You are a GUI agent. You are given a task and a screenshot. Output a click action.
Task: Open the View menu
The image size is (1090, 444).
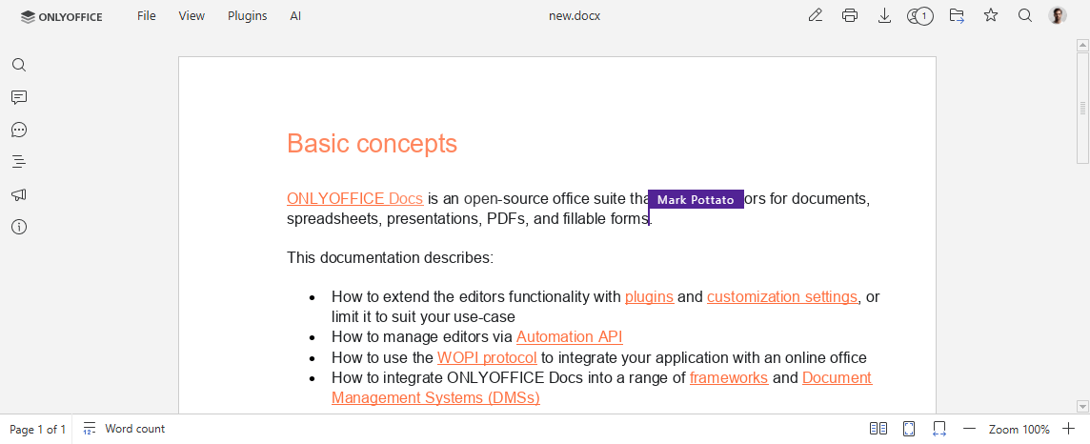pos(192,16)
